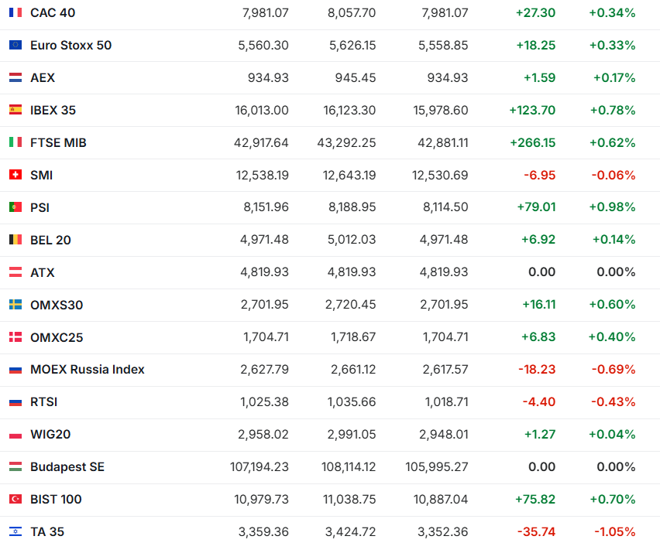This screenshot has height=543, width=660.
Task: Open the Euro Stoxx 50 index page
Action: [x=70, y=46]
